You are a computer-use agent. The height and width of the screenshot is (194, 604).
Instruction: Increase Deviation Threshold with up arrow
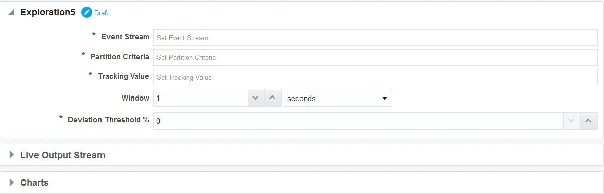click(589, 121)
